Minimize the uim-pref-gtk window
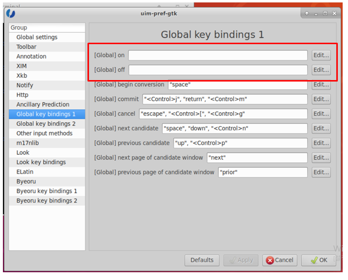Screen dimensions: 348x280 (x=316, y=14)
